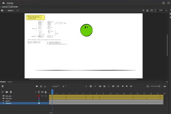Select ball_body keyframe at frame 15

tap(146, 99)
